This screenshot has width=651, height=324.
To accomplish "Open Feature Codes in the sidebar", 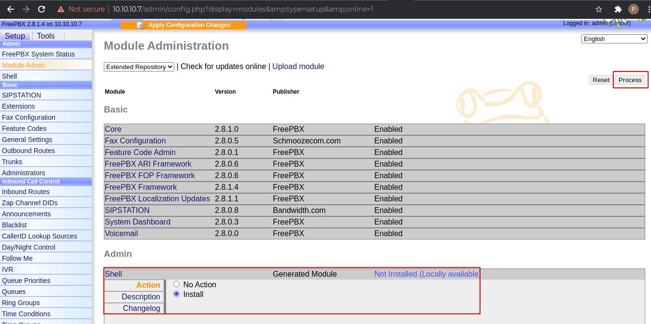I will [x=45, y=128].
